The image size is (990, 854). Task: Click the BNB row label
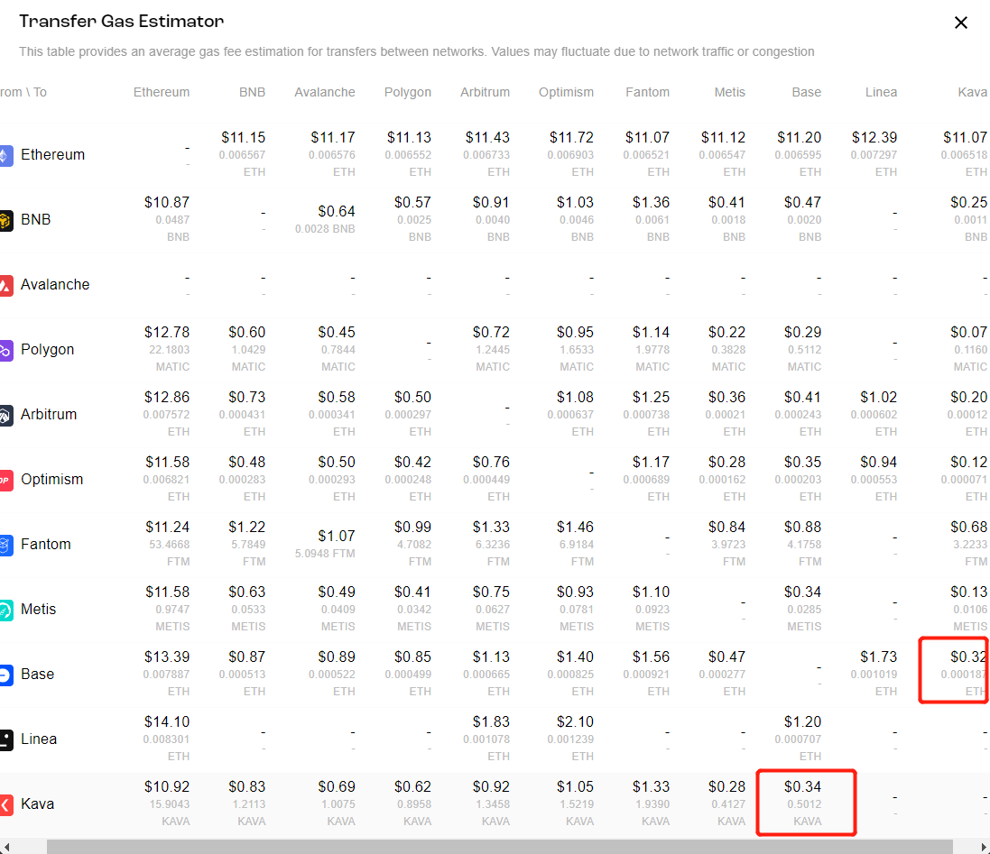click(35, 219)
